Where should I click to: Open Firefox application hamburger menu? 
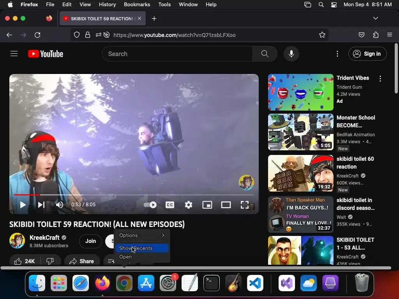click(390, 35)
